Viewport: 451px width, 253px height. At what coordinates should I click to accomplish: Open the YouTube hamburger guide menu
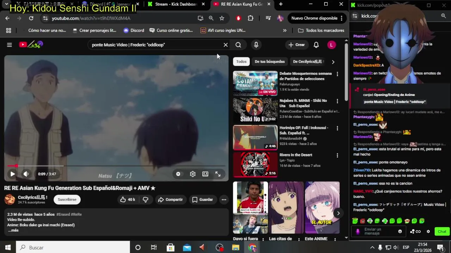10,45
